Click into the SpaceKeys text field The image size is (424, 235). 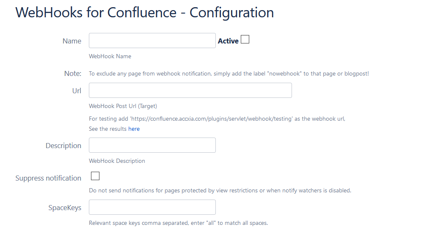pyautogui.click(x=152, y=207)
